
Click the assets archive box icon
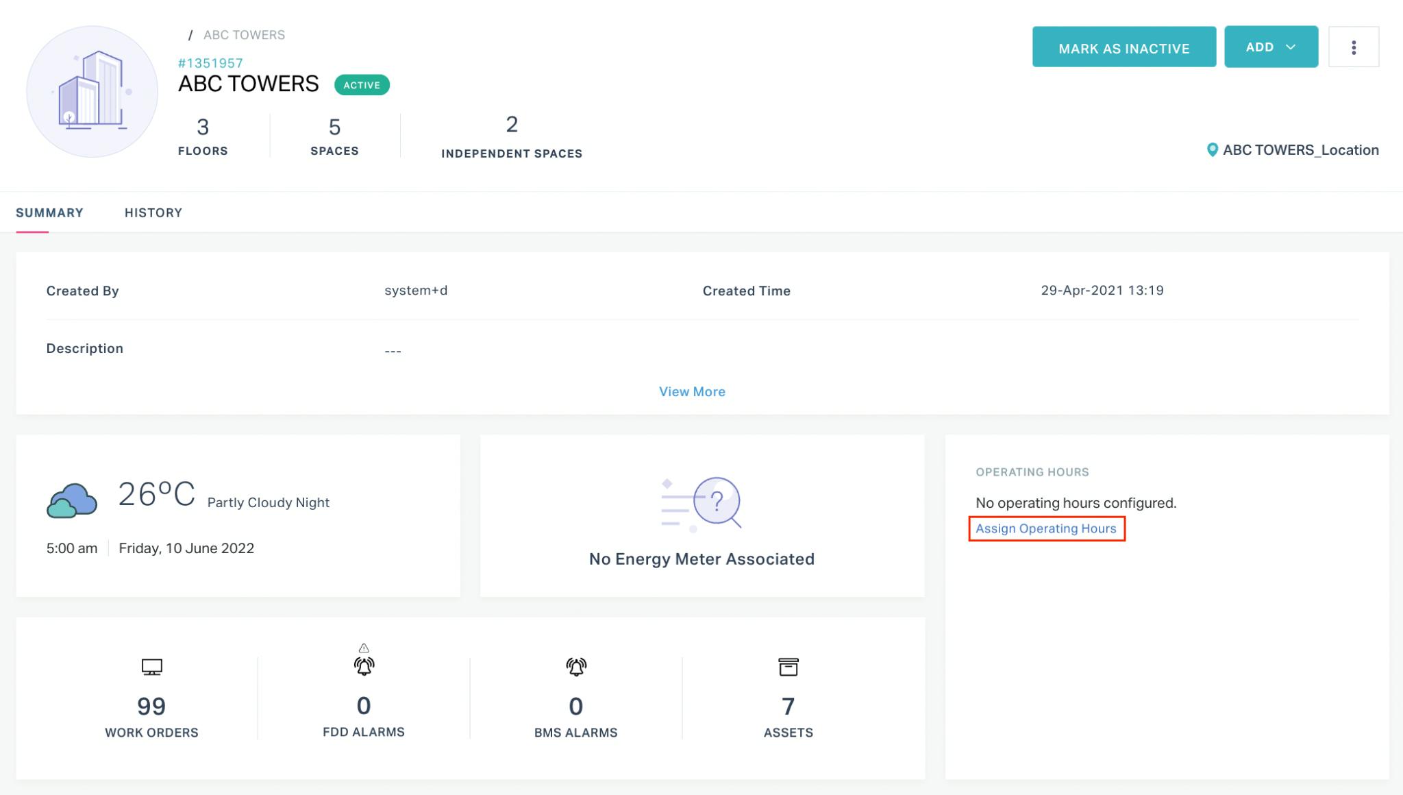click(788, 667)
